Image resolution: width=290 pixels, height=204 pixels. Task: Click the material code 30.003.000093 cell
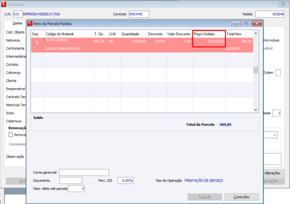click(57, 40)
